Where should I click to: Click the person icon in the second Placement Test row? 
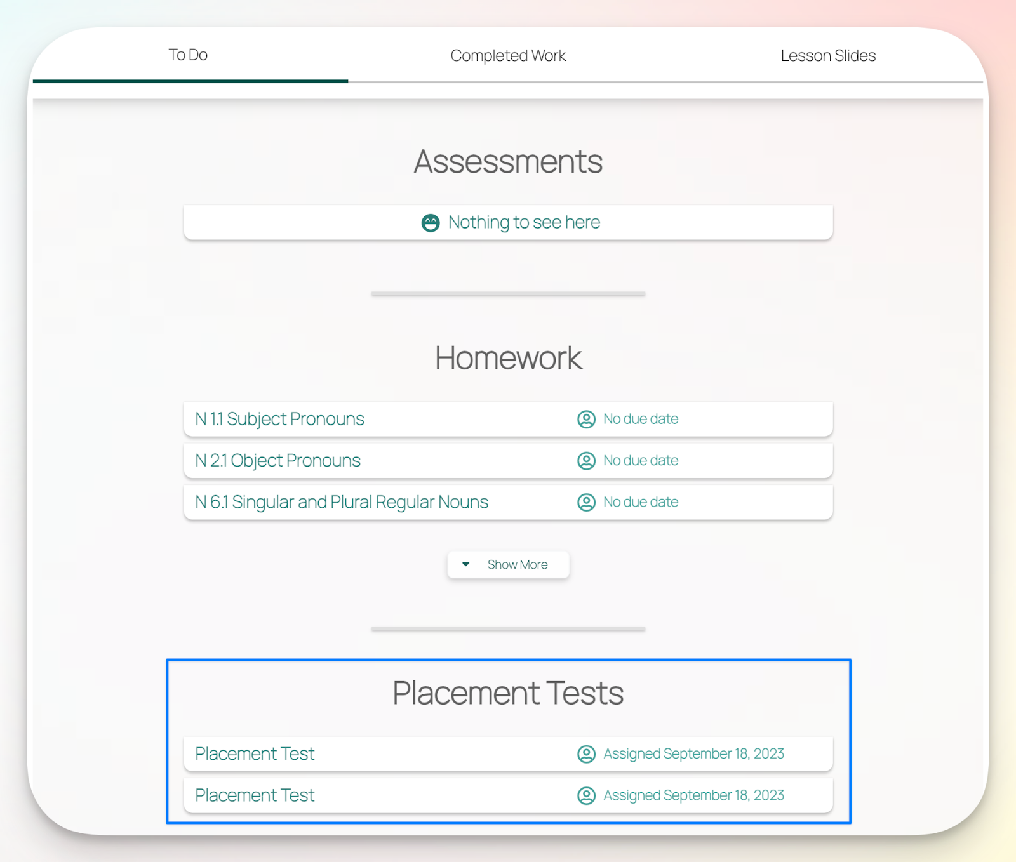click(586, 795)
